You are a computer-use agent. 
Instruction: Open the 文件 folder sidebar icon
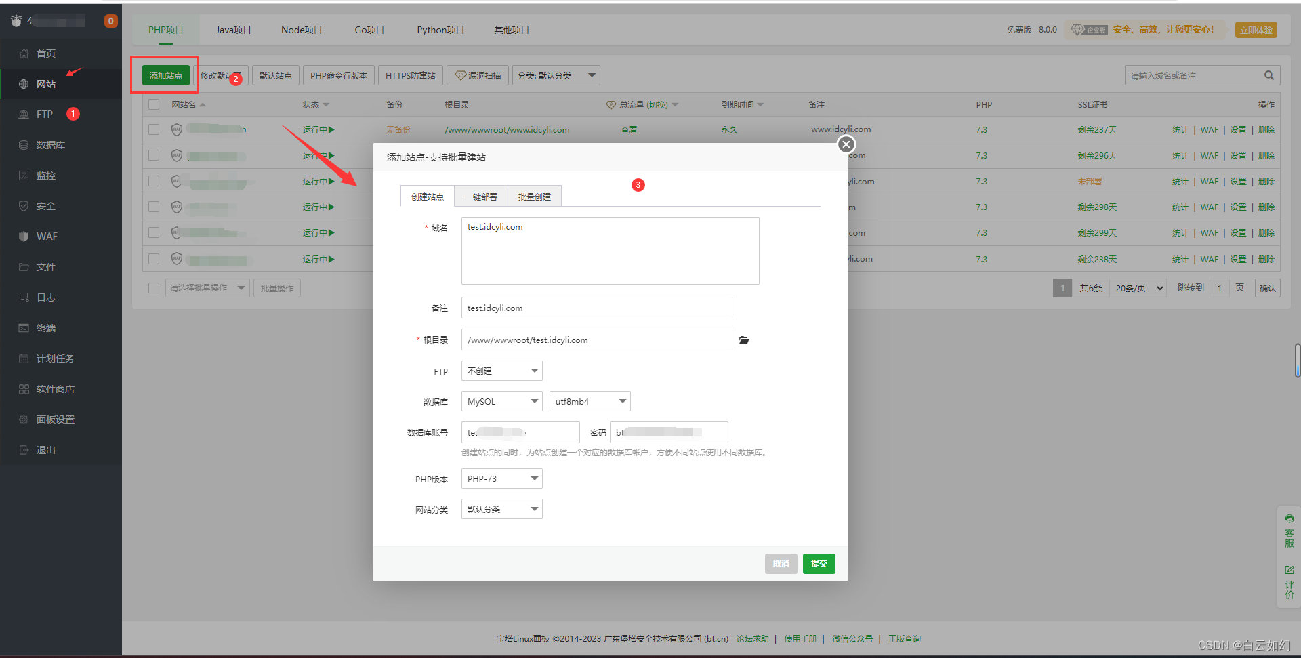pos(24,267)
